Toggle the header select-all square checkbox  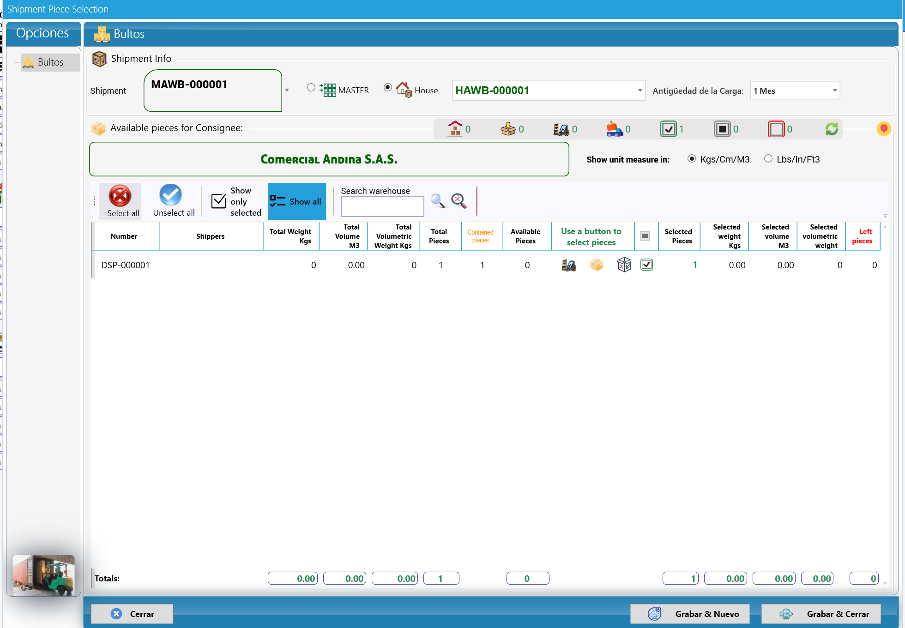coord(645,236)
